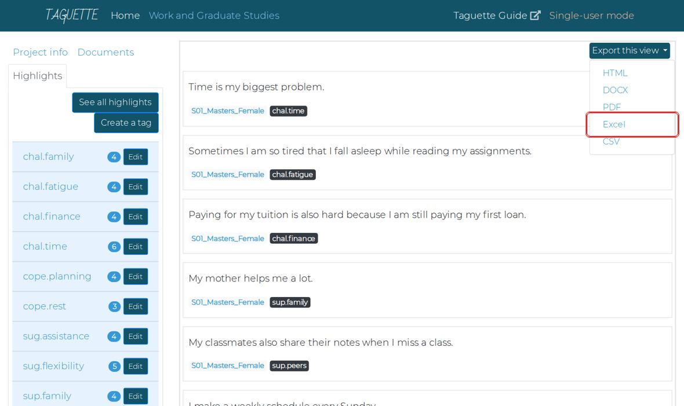Click the chal.finance badge on tuition highlight
The height and width of the screenshot is (406, 684).
point(293,239)
